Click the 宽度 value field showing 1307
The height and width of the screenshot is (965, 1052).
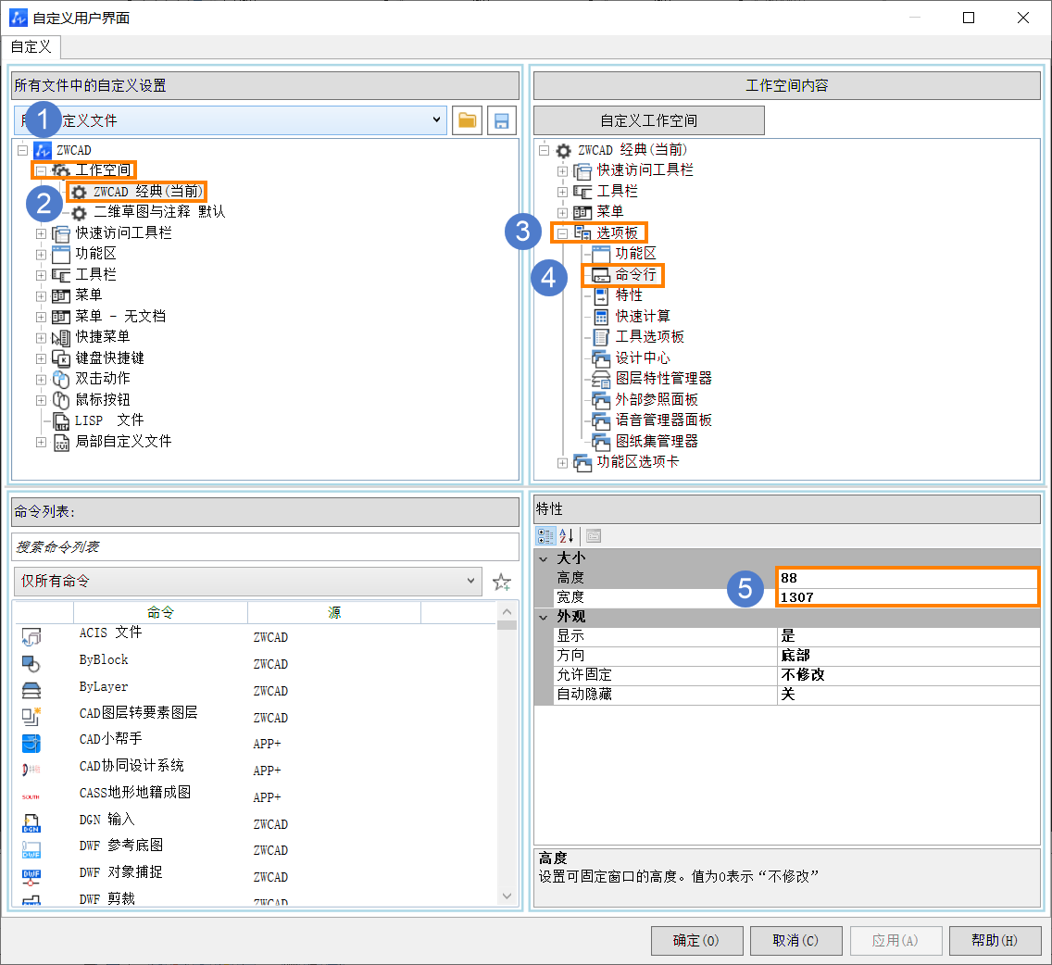tap(908, 597)
